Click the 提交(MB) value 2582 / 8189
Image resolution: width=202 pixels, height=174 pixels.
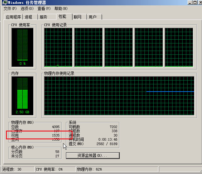pos(107,144)
